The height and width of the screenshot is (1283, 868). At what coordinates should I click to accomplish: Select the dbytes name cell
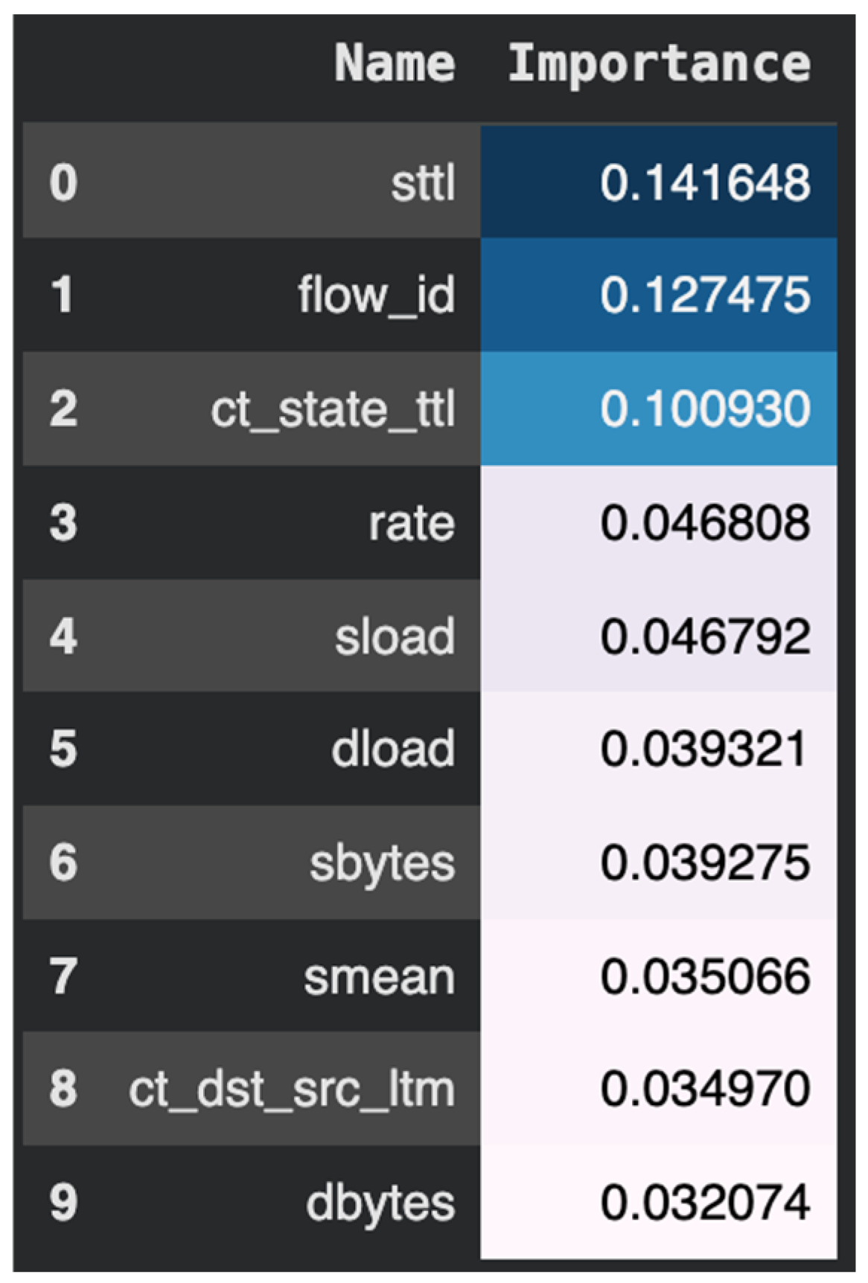coord(380,1203)
